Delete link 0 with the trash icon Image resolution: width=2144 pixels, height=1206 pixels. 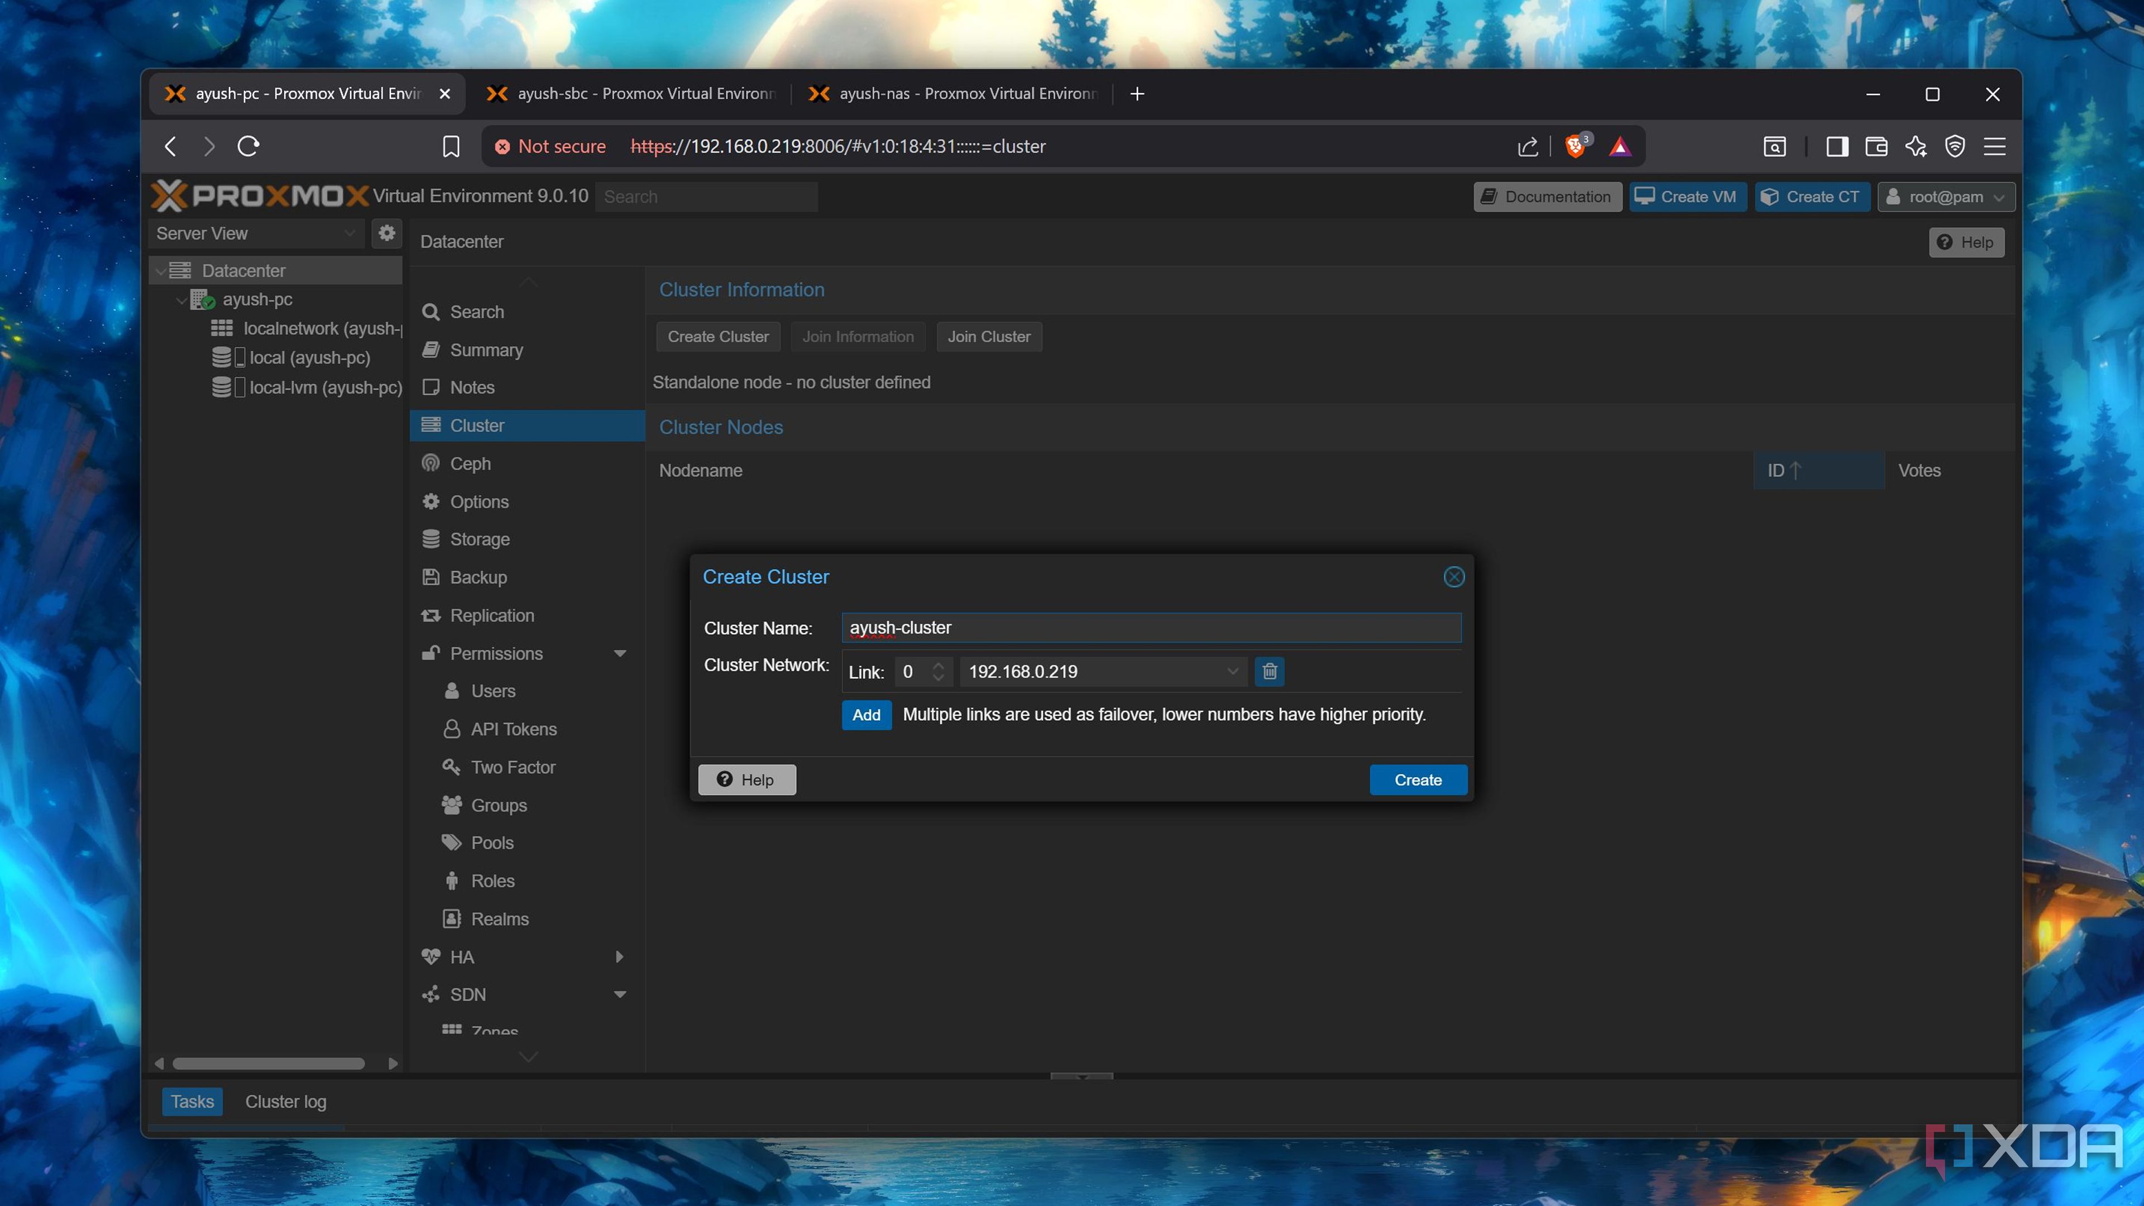pyautogui.click(x=1269, y=672)
